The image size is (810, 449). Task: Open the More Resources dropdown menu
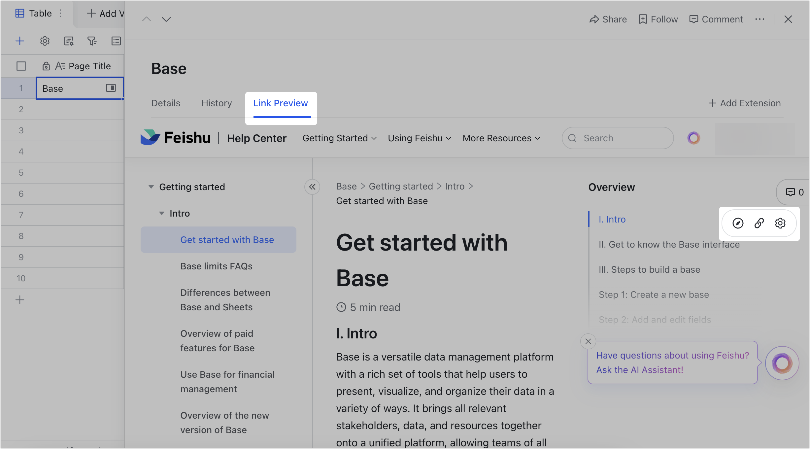(x=501, y=138)
